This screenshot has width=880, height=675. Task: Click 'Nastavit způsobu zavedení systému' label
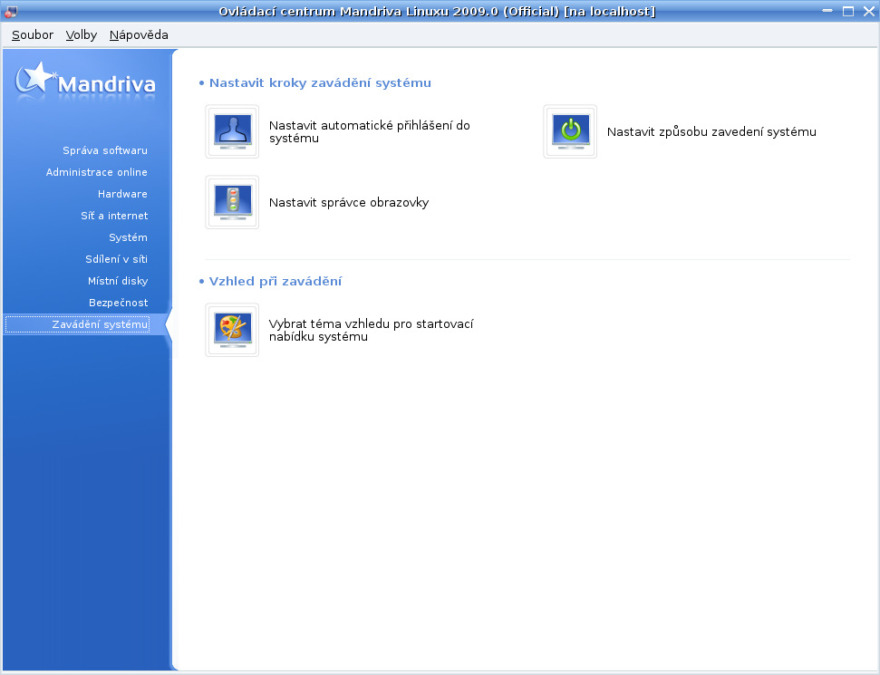pos(711,132)
